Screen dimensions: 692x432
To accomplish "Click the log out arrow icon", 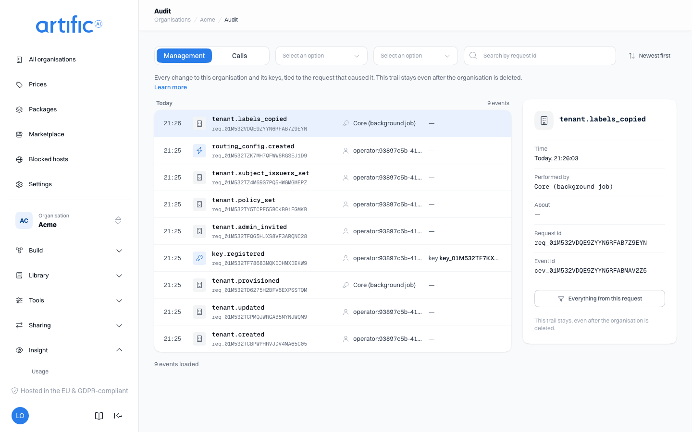I will [118, 416].
